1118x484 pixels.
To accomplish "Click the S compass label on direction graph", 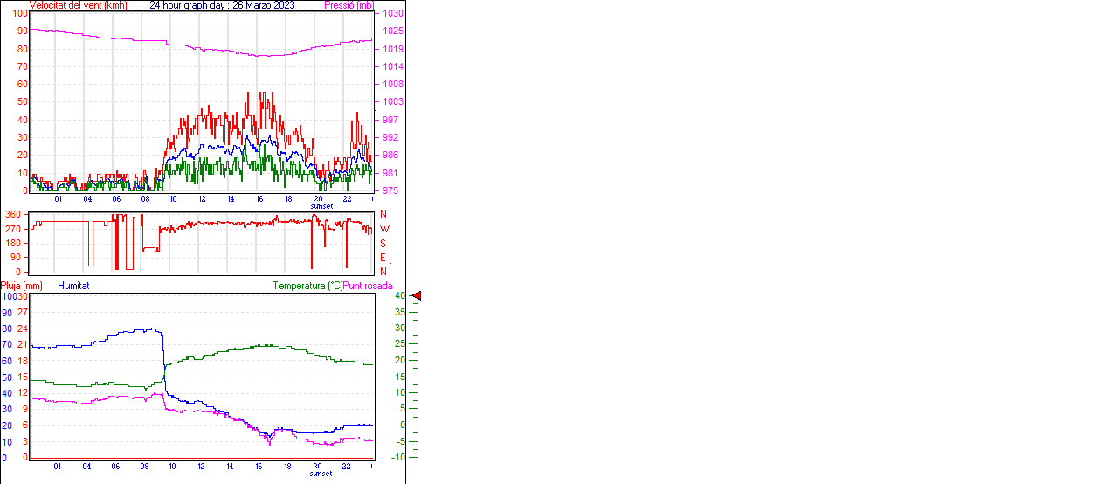I will [383, 243].
